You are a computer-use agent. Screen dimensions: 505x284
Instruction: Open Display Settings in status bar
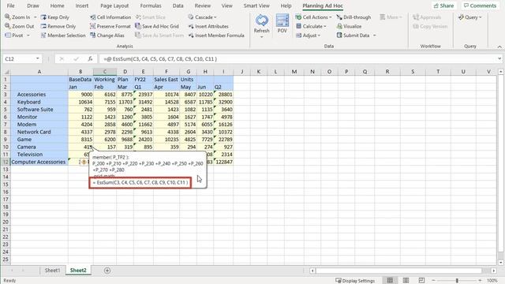click(x=355, y=281)
